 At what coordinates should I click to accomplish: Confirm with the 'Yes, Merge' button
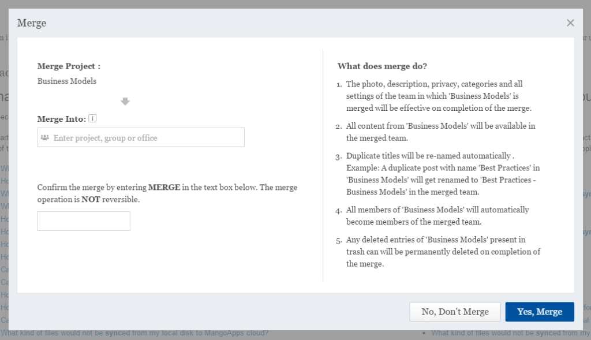(x=539, y=312)
